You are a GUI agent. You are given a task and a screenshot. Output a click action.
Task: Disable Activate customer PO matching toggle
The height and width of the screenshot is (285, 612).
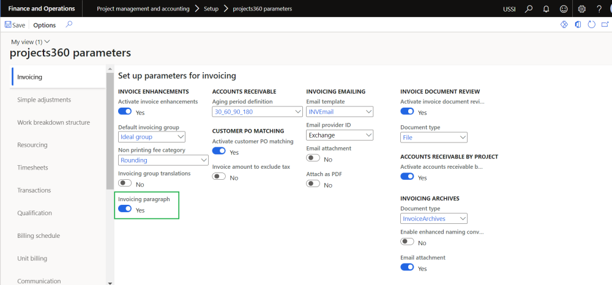[219, 152]
